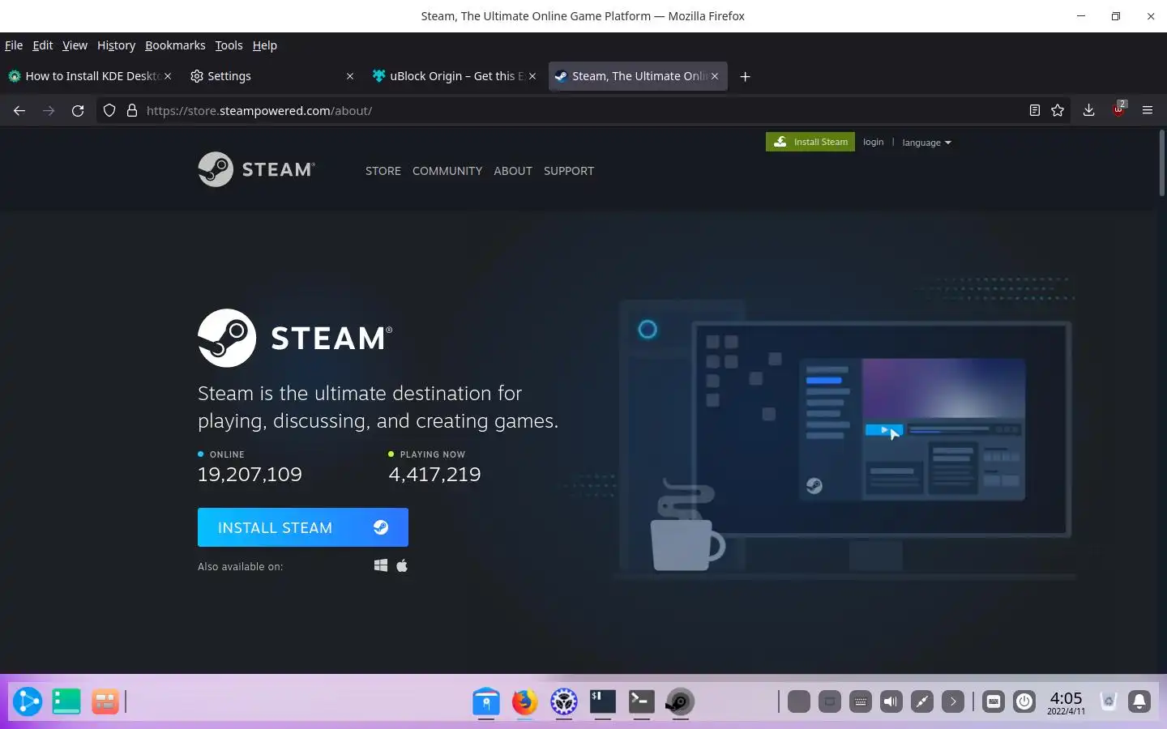Click the forward navigation arrow
The width and height of the screenshot is (1167, 729).
(x=49, y=110)
